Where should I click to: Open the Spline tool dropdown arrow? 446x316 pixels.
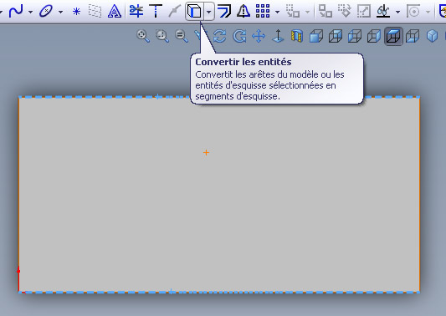coord(30,12)
